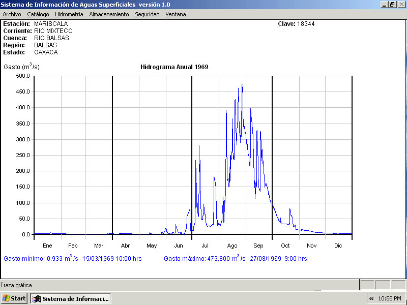
Task: Click the Traza gráfica status bar text
Action: coord(16,285)
